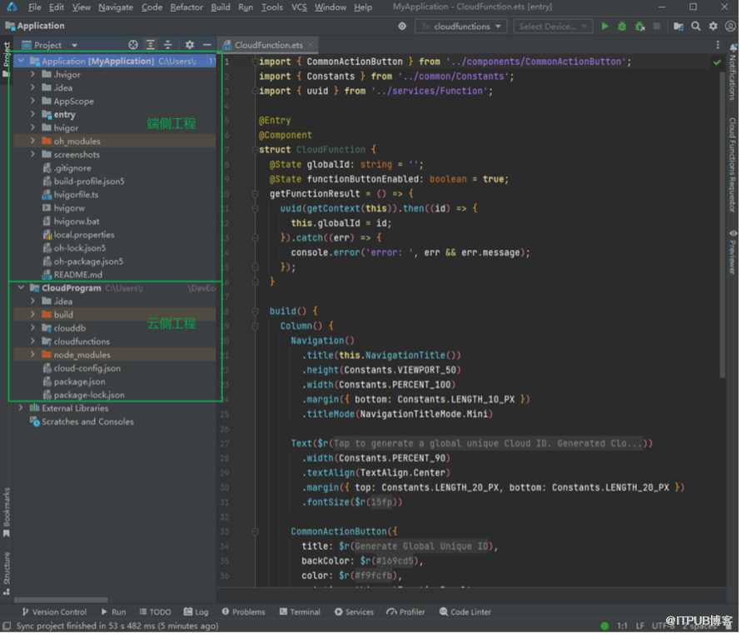Open the Bookmarks tool window
The image size is (741, 633).
7,512
